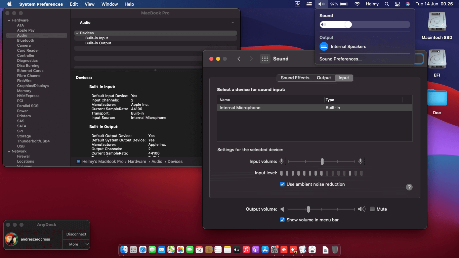The image size is (459, 258).
Task: Click Disconnect in the AnyDesk window
Action: tap(76, 234)
